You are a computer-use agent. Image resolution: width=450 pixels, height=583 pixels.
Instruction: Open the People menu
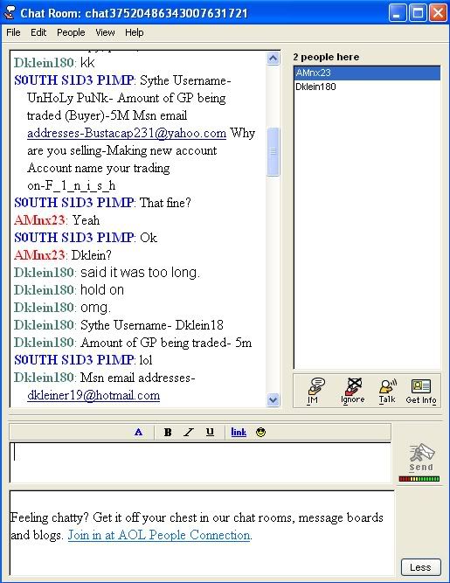pos(71,32)
